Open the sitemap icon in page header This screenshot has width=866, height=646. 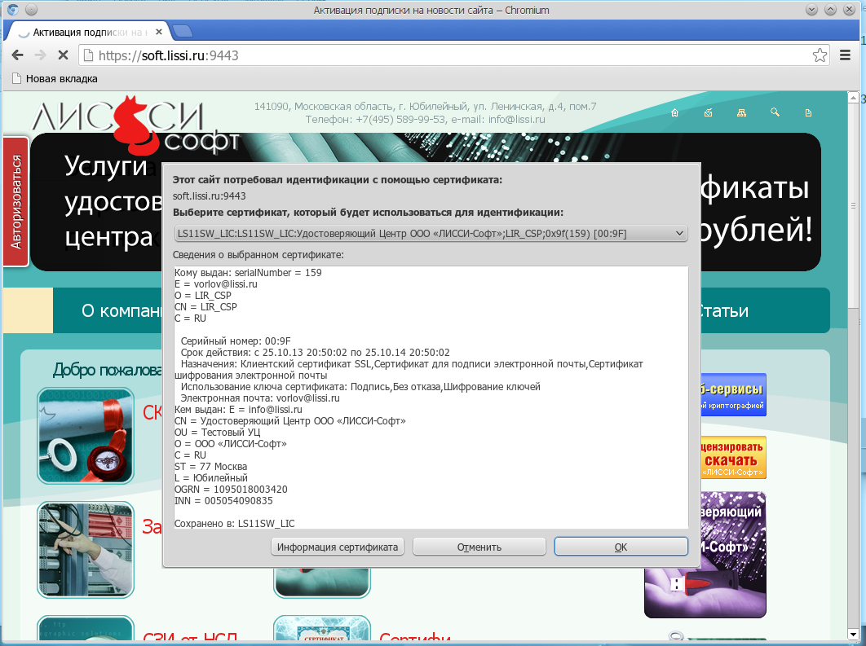tap(741, 113)
